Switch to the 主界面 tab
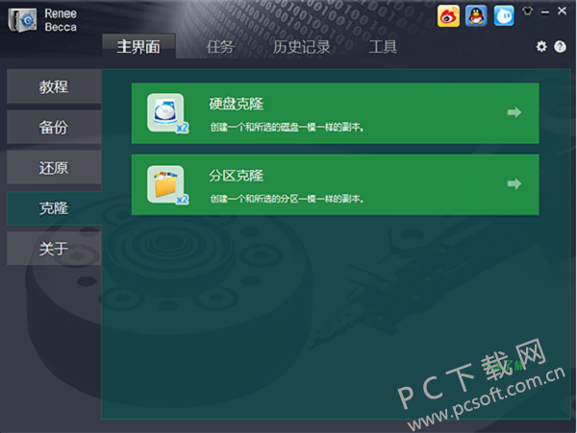Image resolution: width=577 pixels, height=433 pixels. 138,46
